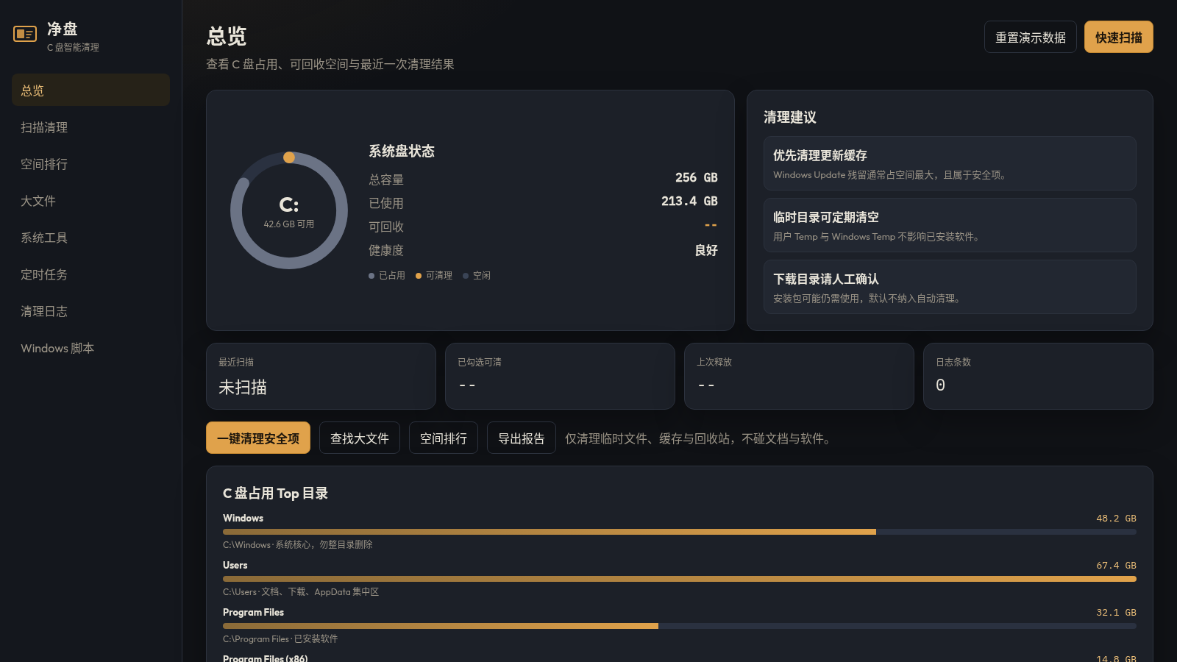The width and height of the screenshot is (1177, 662).
Task: Click the 一键清理安全项 button
Action: [258, 438]
